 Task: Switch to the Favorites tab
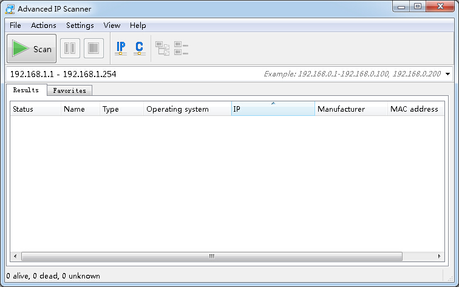(69, 90)
